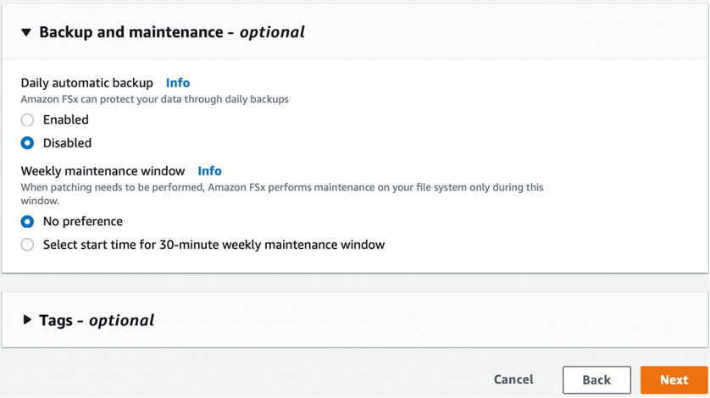The width and height of the screenshot is (710, 398).
Task: Click the Amazon FSx daily backups description text
Action: [155, 99]
